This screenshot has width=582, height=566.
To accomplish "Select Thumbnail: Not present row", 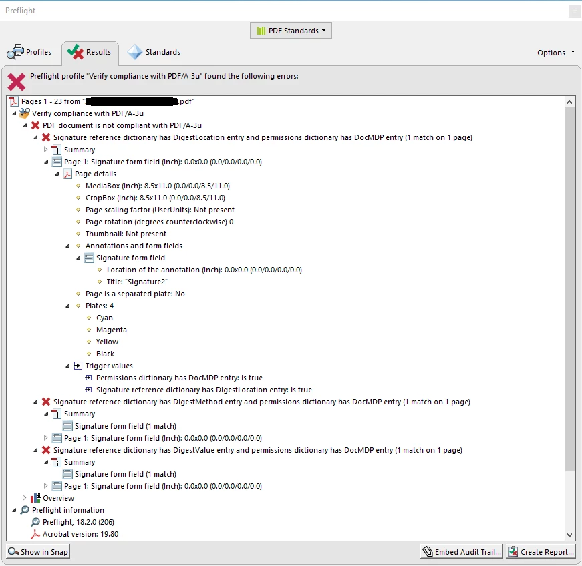I will (126, 234).
